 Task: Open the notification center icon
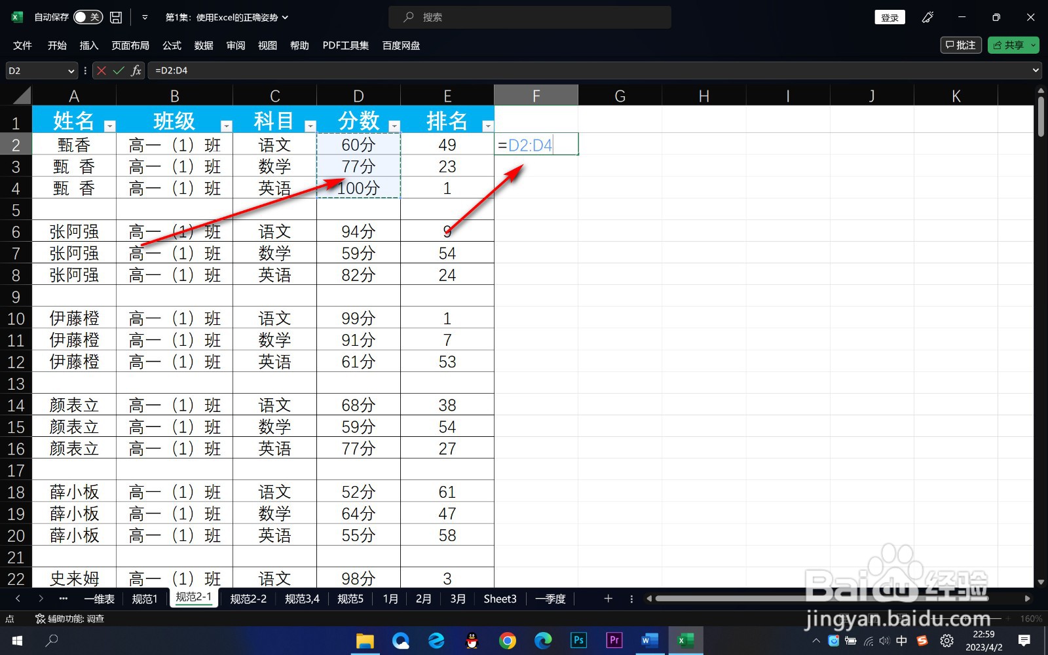1024,641
